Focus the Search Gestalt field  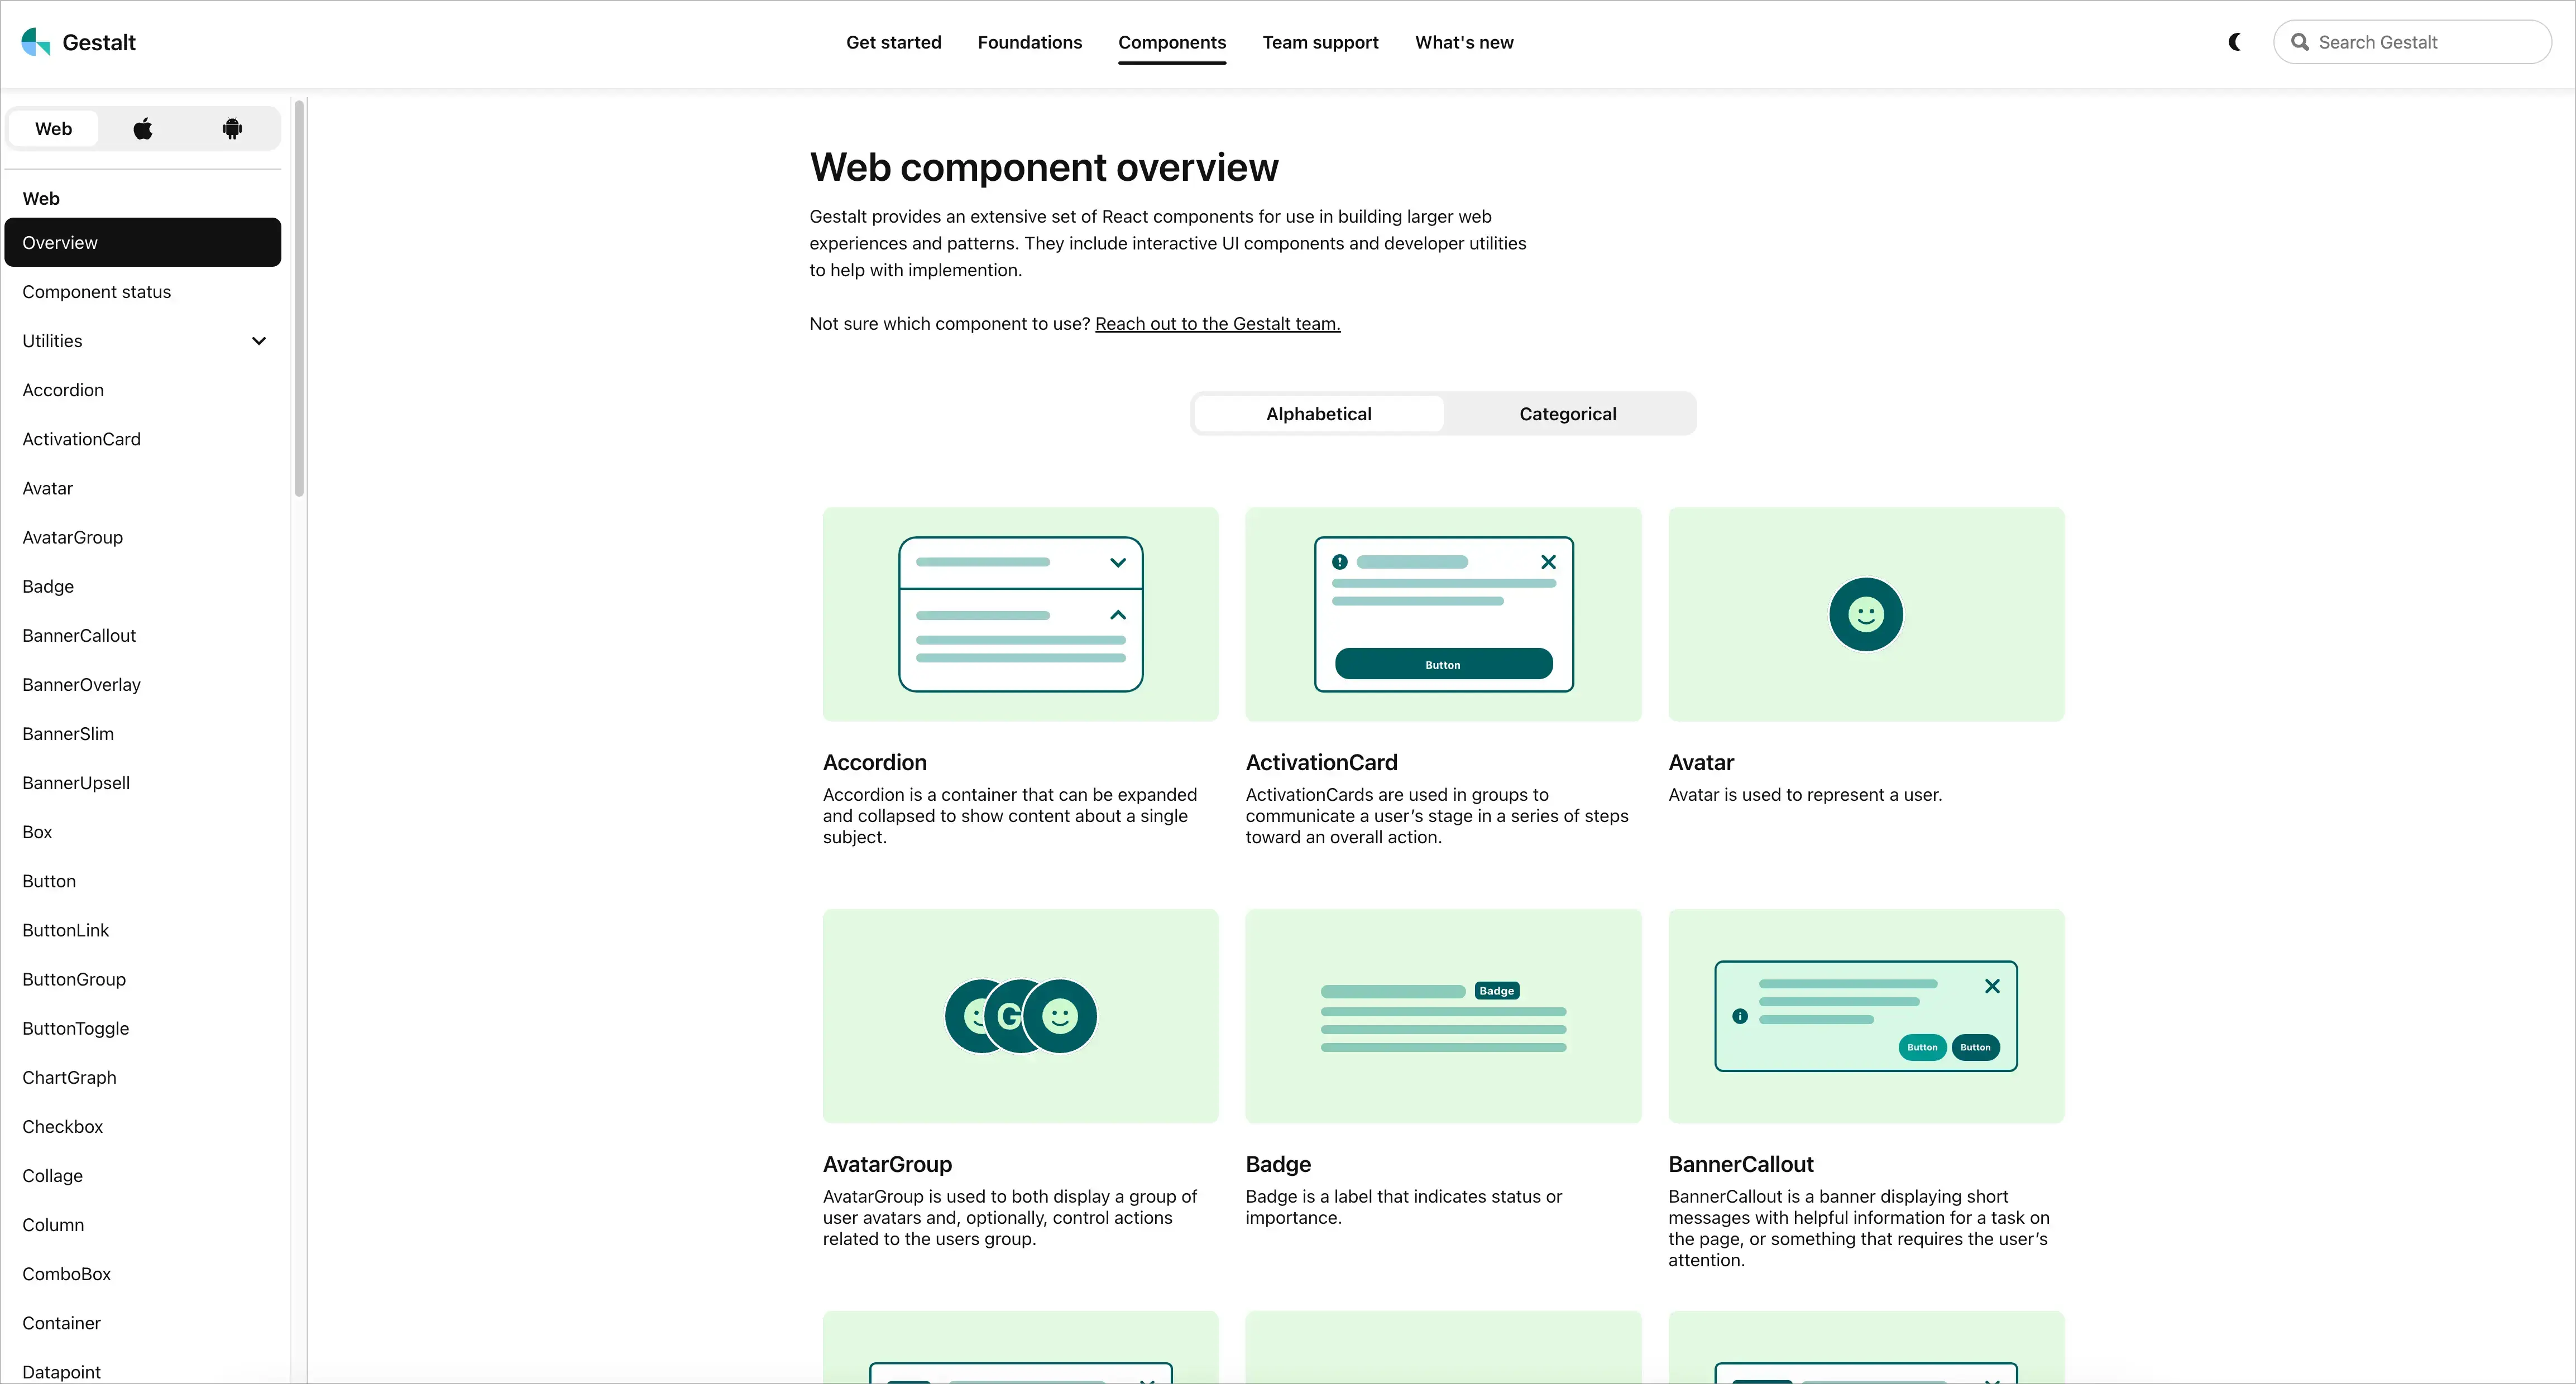pyautogui.click(x=2412, y=42)
